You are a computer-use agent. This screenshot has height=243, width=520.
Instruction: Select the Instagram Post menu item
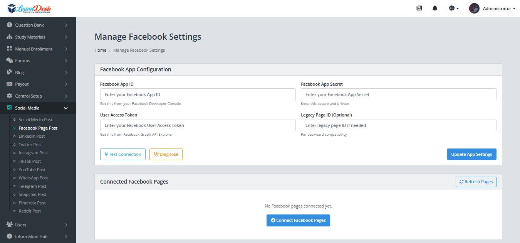coord(33,153)
